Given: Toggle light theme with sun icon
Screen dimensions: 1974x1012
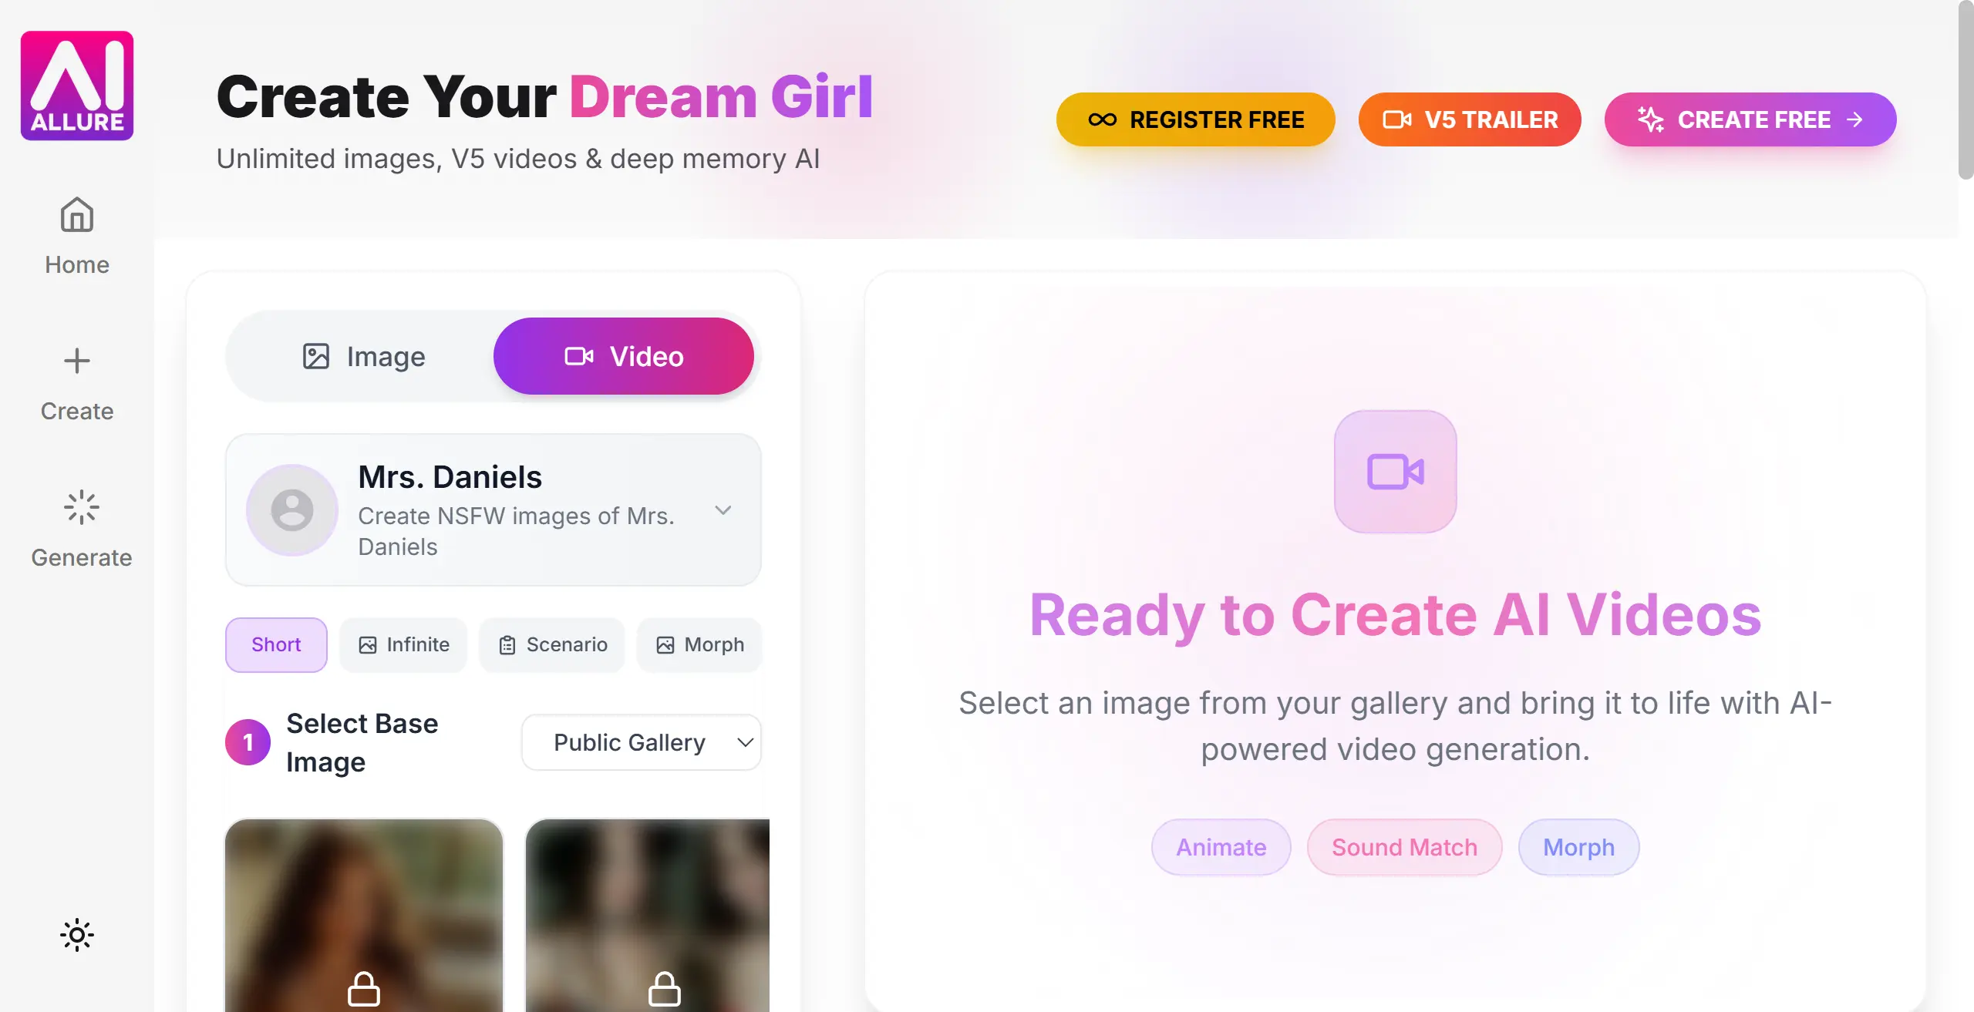Looking at the screenshot, I should click(x=77, y=935).
